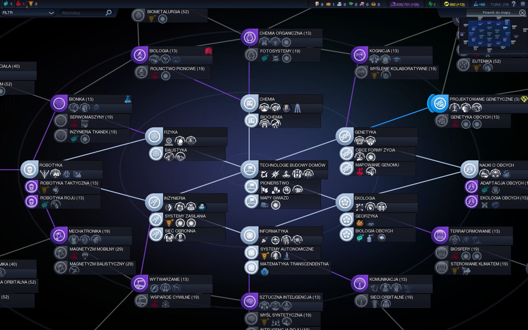Viewport: 528px width, 330px height.
Task: Close the tech web with X button
Action: point(522,13)
